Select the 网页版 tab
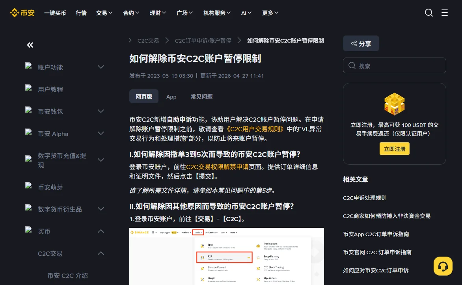462x285 pixels. 144,96
